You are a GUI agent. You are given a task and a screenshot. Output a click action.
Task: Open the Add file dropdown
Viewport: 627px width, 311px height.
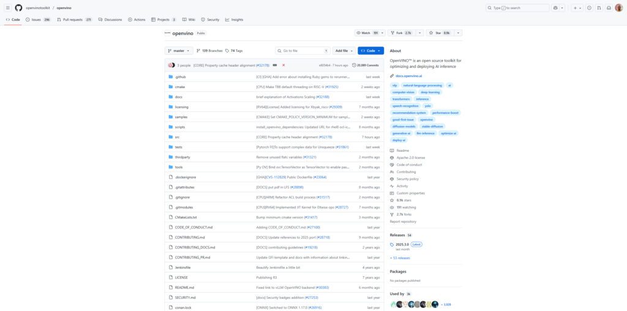(x=344, y=51)
